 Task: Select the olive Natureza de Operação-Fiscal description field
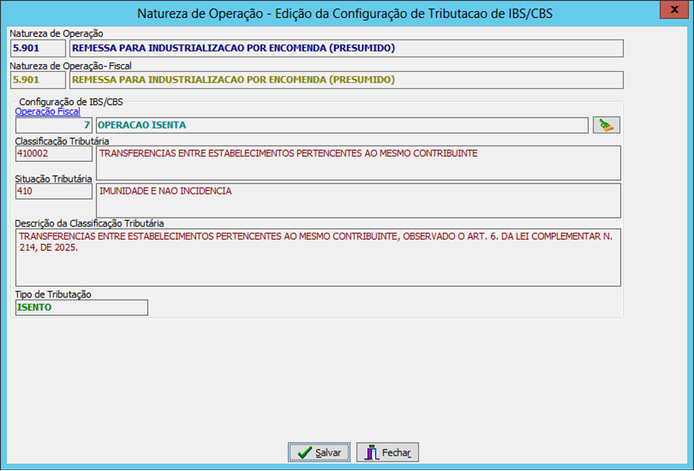(x=345, y=80)
